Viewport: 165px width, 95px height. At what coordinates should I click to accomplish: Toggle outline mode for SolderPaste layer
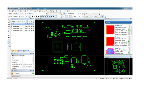pyautogui.click(x=31, y=26)
